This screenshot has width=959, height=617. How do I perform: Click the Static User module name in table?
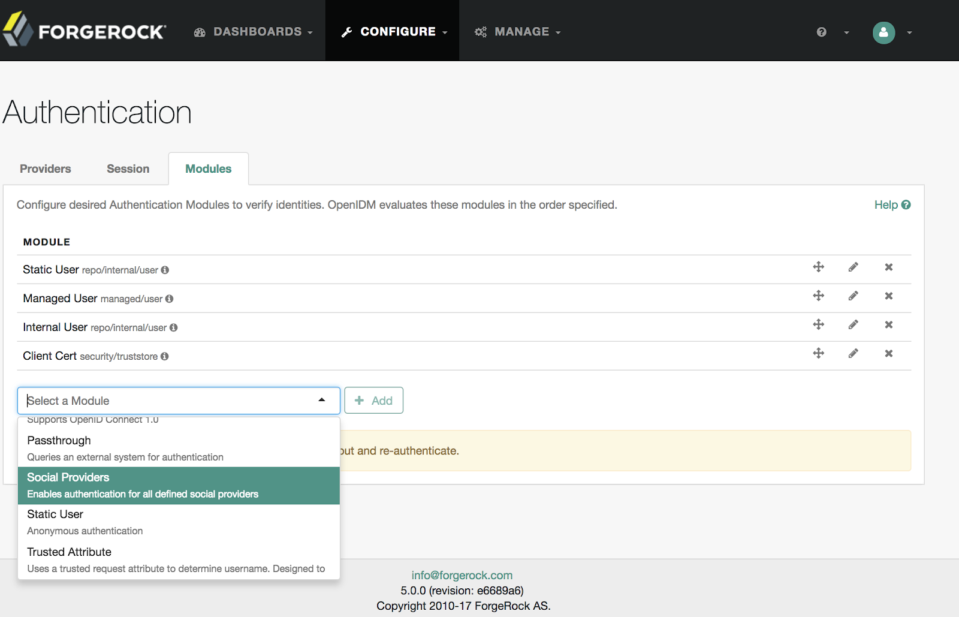pyautogui.click(x=51, y=270)
